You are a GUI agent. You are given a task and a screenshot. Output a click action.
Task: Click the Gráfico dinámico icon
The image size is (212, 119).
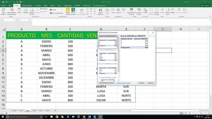coord(100,11)
